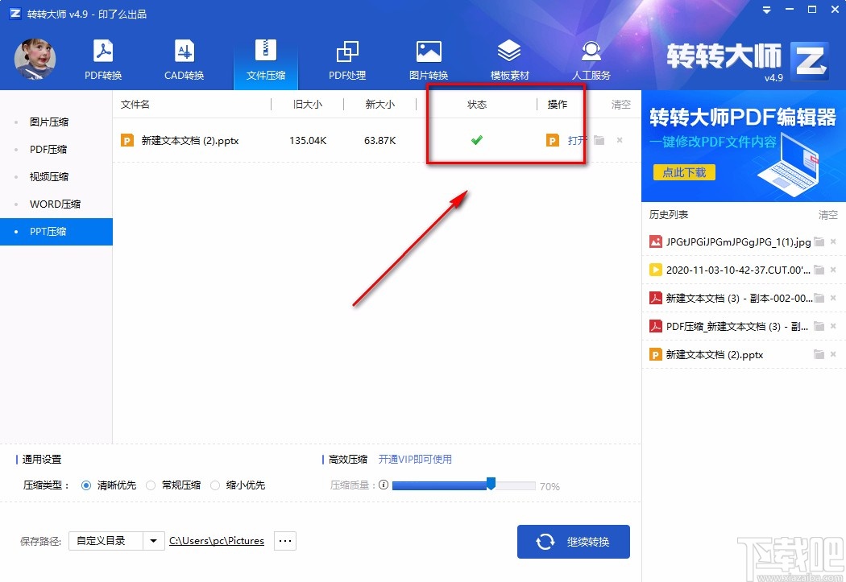Screen dimensions: 846x582
Task: Switch to 图片转换 tool
Action: (x=429, y=58)
